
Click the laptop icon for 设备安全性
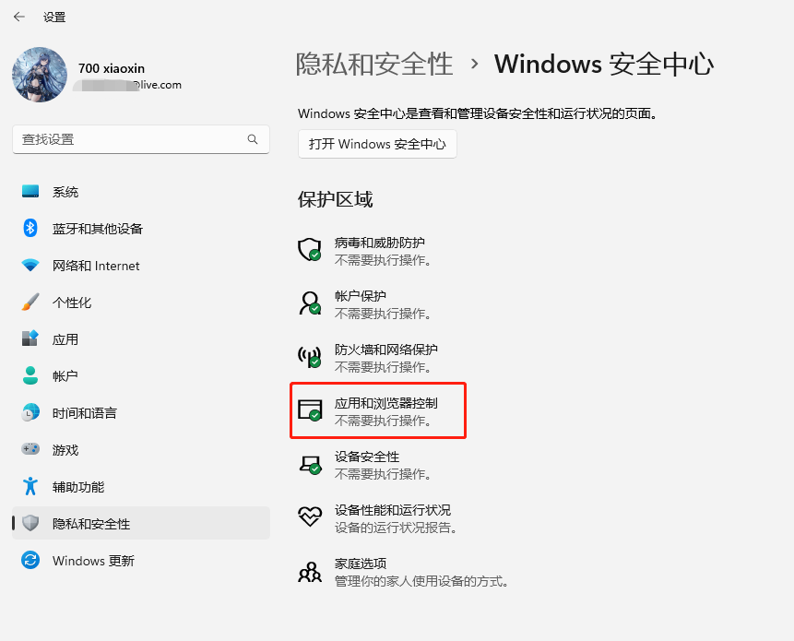pyautogui.click(x=310, y=464)
